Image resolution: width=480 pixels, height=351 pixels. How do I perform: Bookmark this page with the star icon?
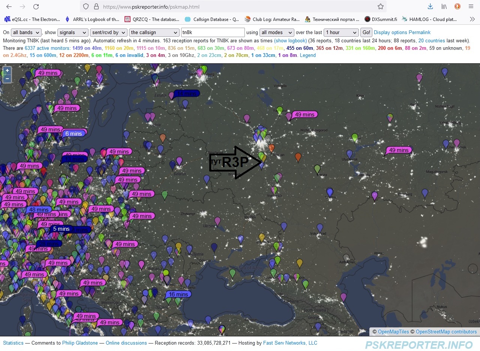380,7
